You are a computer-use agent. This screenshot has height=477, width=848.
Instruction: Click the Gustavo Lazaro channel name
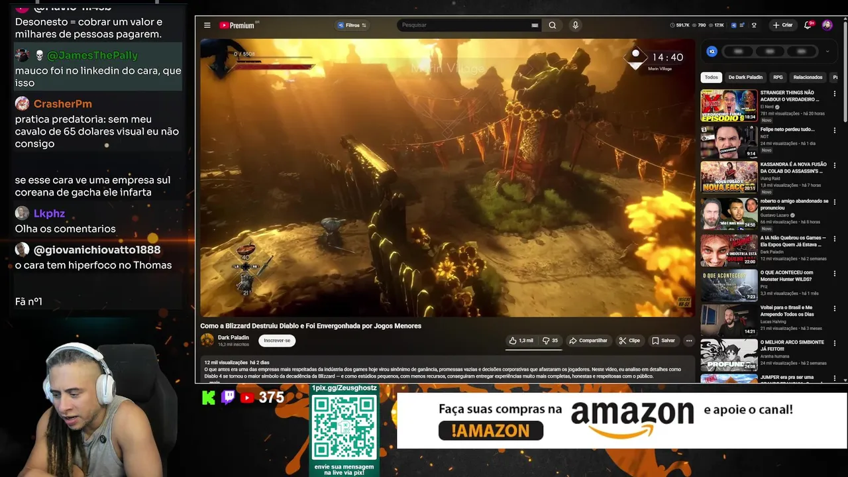pos(774,215)
